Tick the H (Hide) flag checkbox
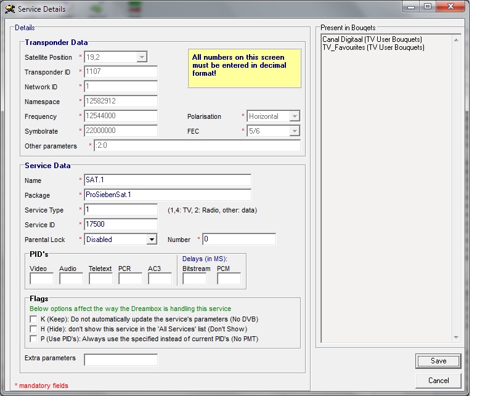493x396 pixels. click(x=33, y=329)
